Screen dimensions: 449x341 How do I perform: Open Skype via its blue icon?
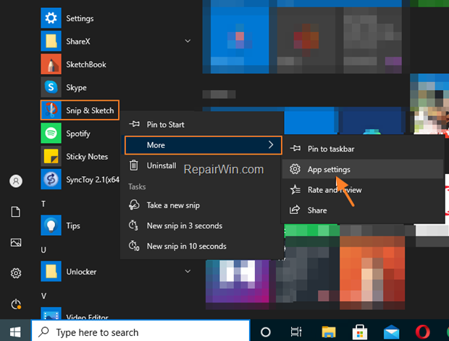coord(51,87)
